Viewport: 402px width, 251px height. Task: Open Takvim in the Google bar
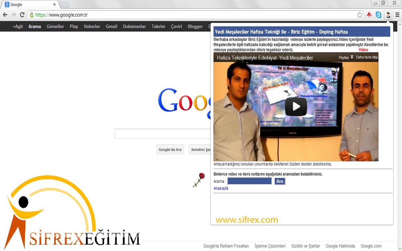158,26
